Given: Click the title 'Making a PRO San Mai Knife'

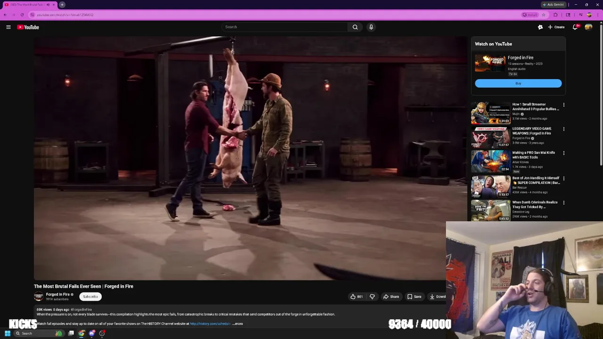Looking at the screenshot, I should click(x=534, y=155).
